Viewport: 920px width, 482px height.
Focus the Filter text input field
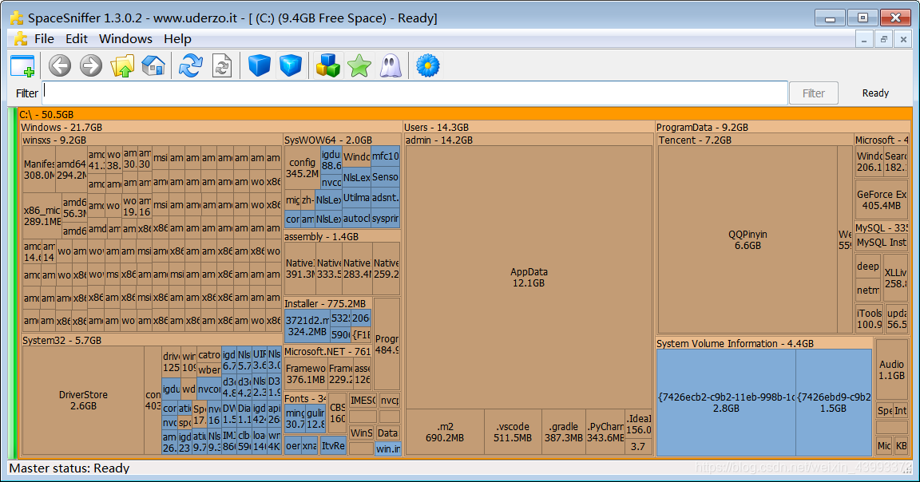tap(415, 93)
